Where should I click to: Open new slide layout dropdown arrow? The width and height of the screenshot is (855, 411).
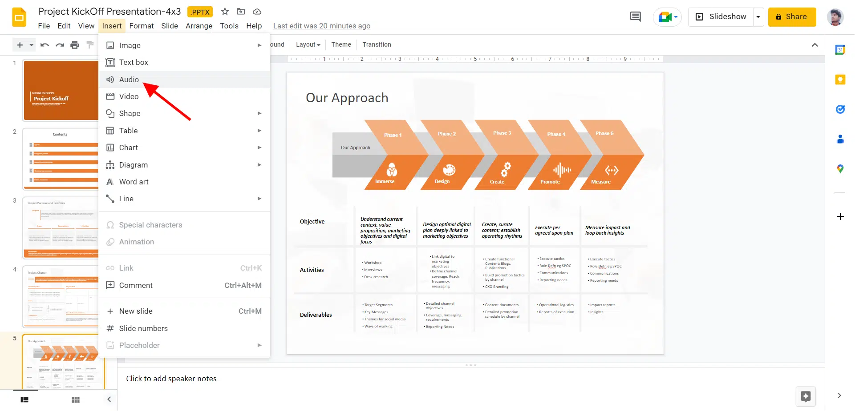[x=31, y=45]
